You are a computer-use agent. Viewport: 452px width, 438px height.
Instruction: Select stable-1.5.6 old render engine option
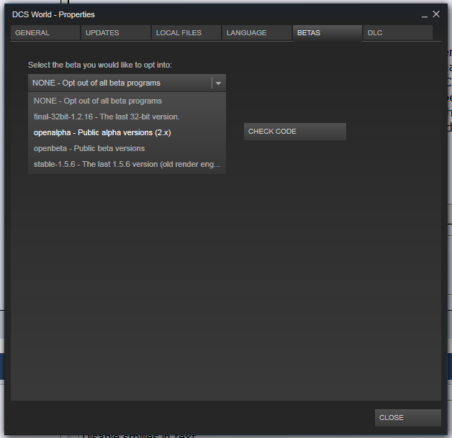[x=127, y=165]
